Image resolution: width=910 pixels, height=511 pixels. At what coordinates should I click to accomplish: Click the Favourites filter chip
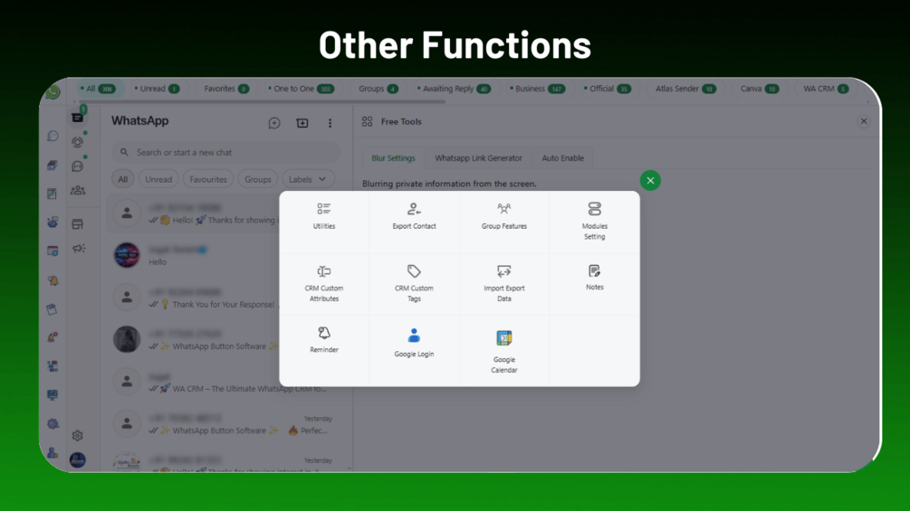click(x=207, y=179)
